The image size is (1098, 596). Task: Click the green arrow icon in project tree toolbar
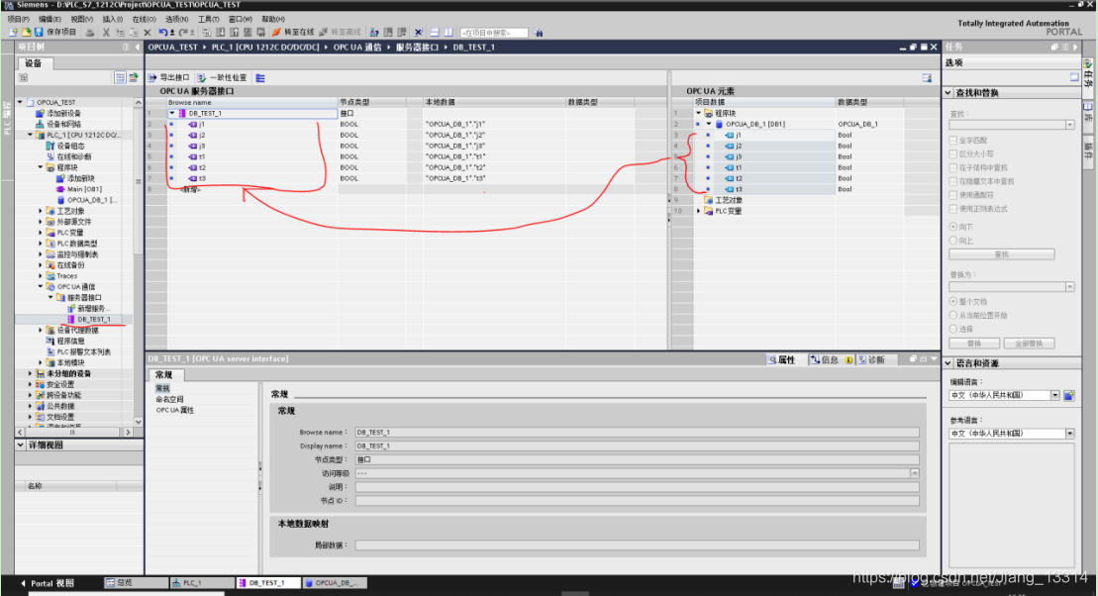tap(133, 77)
